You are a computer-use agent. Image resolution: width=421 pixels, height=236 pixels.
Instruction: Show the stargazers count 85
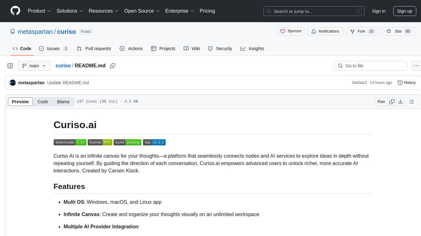408,31
